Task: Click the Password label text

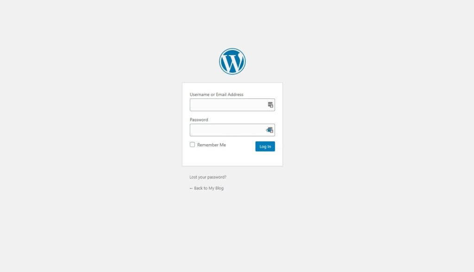Action: pos(199,120)
